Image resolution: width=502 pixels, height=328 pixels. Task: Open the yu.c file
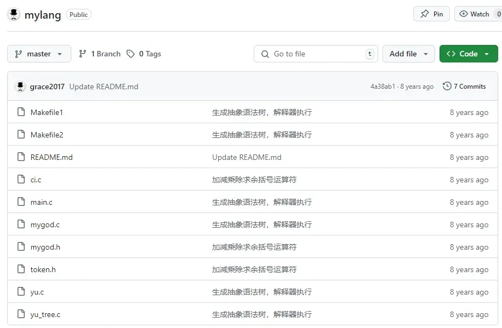point(37,292)
